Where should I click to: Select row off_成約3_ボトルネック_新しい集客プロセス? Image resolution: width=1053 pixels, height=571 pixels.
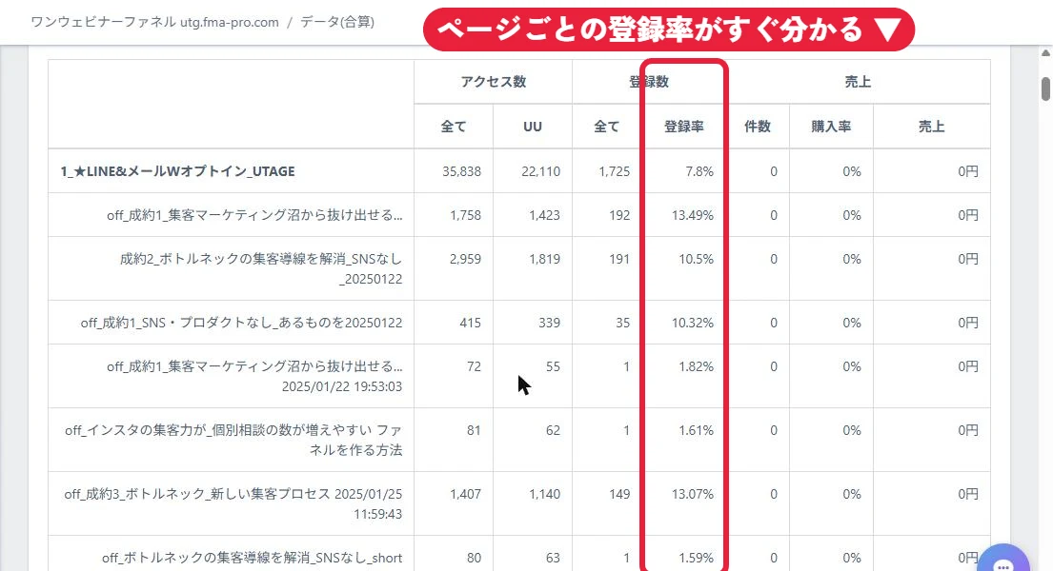pos(233,503)
